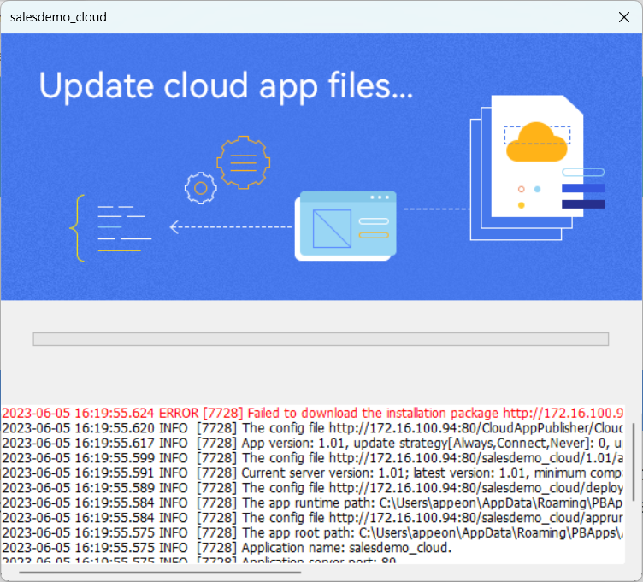This screenshot has height=582, width=643.
Task: Click the yellow curly brace icon
Action: [80, 228]
